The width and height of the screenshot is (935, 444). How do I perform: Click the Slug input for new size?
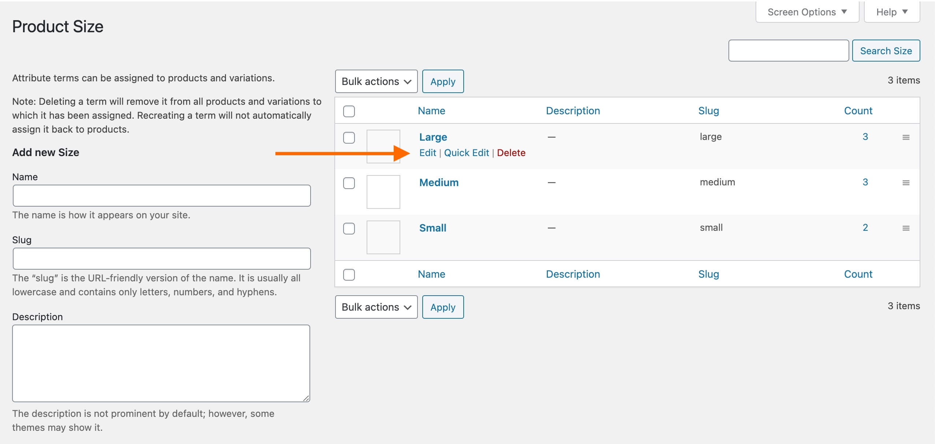(162, 259)
